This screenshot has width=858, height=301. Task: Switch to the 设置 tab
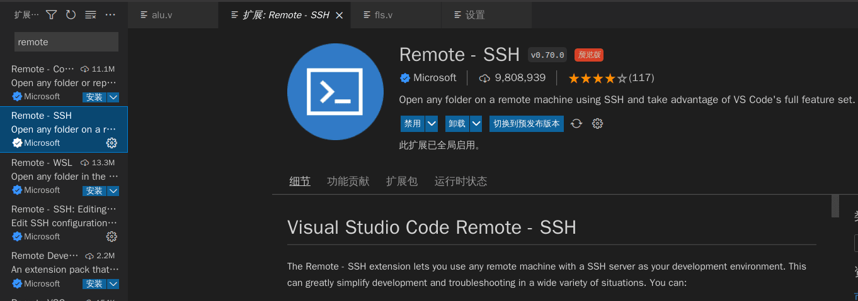pos(486,14)
